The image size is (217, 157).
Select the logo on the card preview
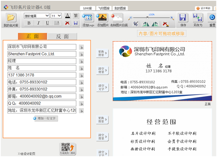(126, 51)
